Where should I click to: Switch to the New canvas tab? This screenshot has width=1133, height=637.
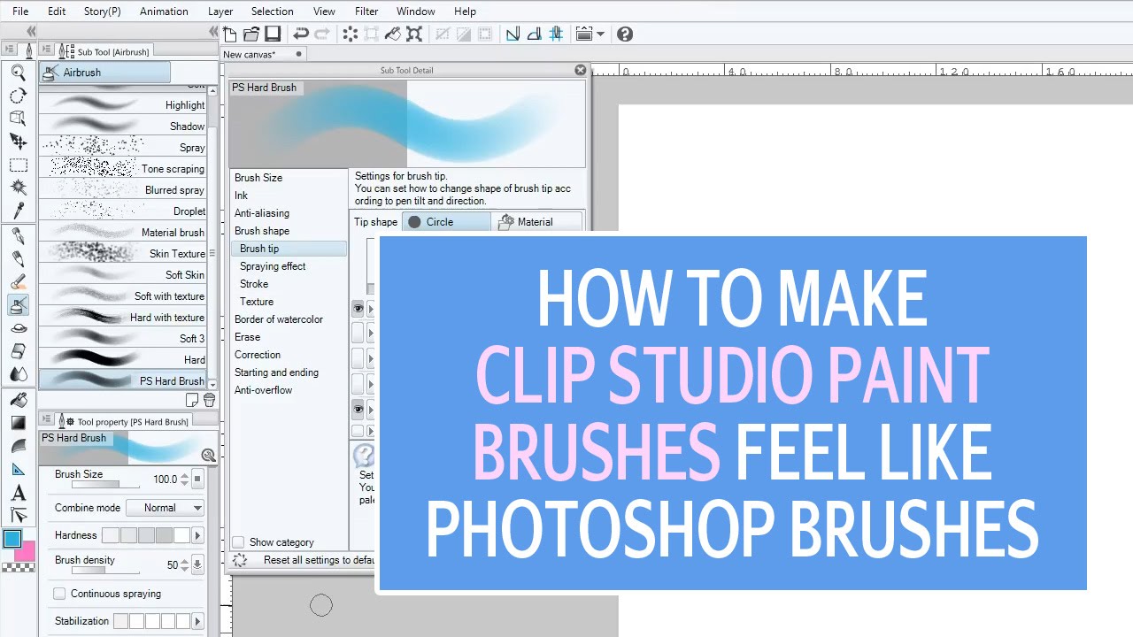(261, 54)
